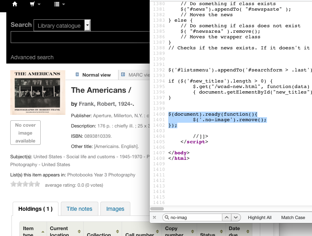Screen dimensions: 312x236
Task: Open the Images tab
Action: (115, 209)
